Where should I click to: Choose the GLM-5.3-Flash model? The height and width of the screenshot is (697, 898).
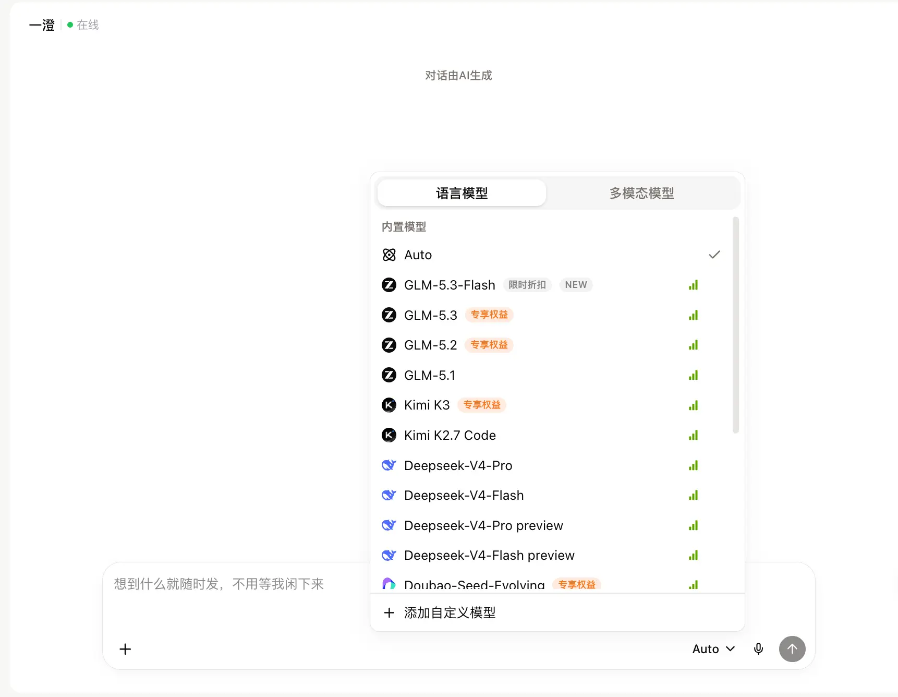pos(552,285)
